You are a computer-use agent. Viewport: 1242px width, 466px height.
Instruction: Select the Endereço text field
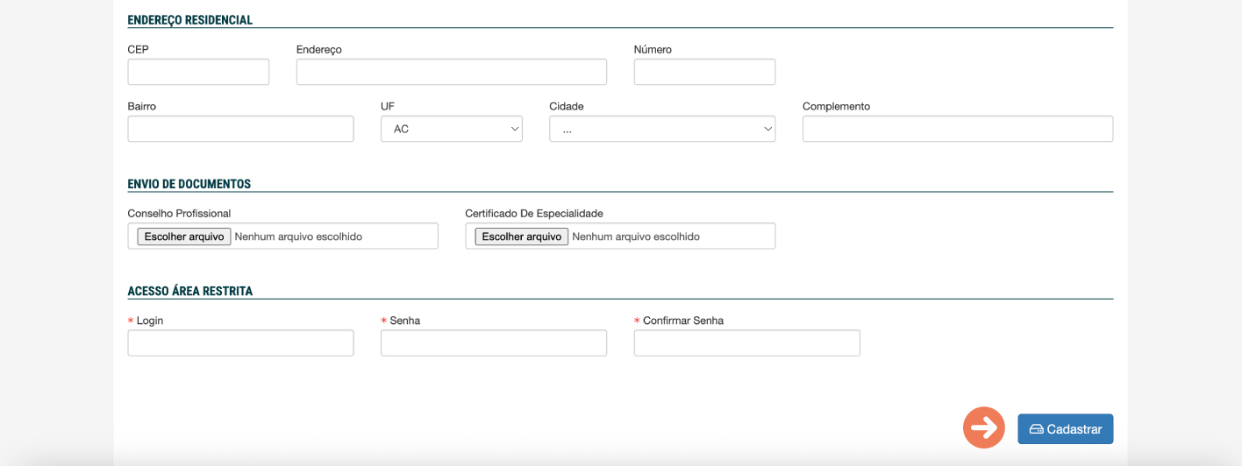click(452, 72)
